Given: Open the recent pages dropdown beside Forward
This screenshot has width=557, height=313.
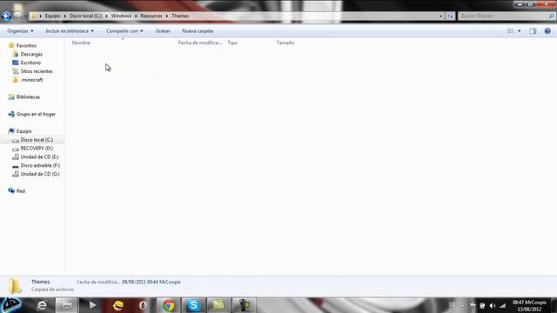Looking at the screenshot, I should tap(25, 17).
